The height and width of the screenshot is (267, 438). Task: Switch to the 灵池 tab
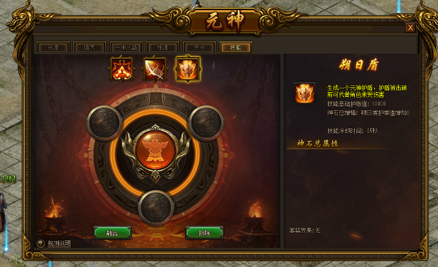[199, 47]
